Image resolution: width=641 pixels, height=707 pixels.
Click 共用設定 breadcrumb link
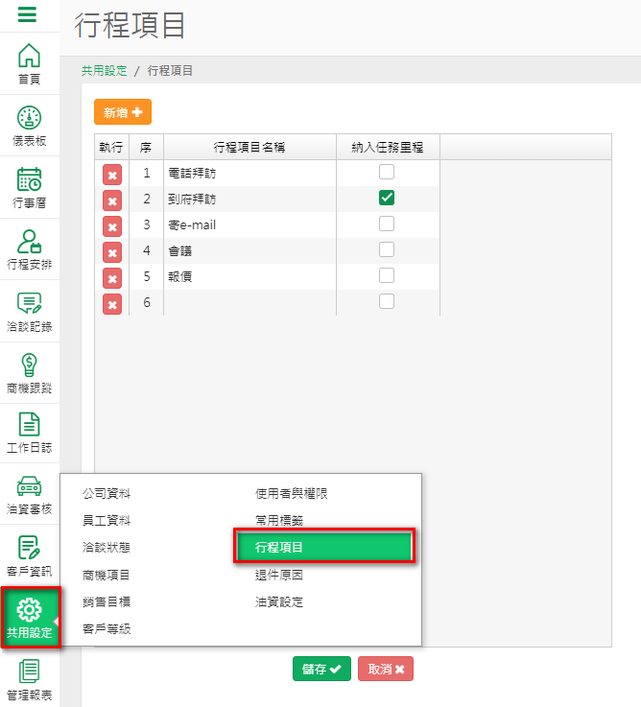point(105,71)
